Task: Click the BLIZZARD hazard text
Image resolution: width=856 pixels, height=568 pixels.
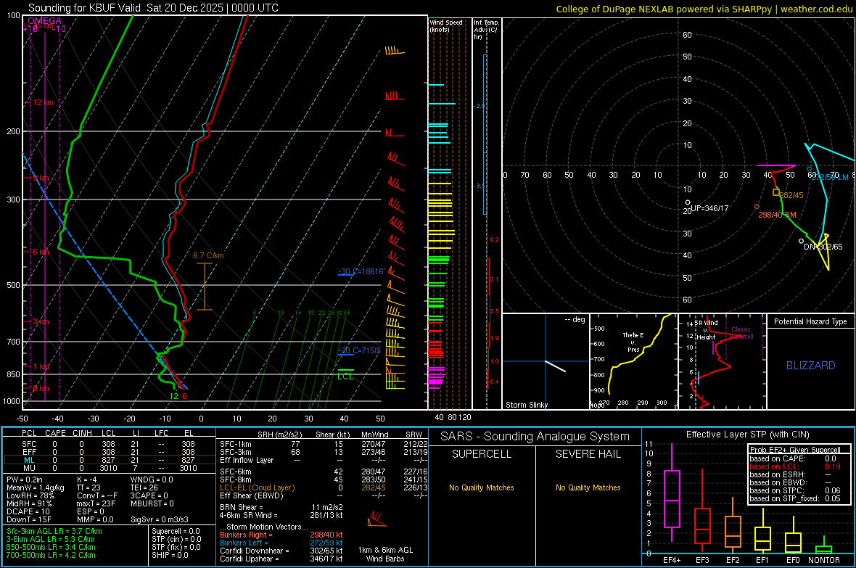Action: pos(811,366)
